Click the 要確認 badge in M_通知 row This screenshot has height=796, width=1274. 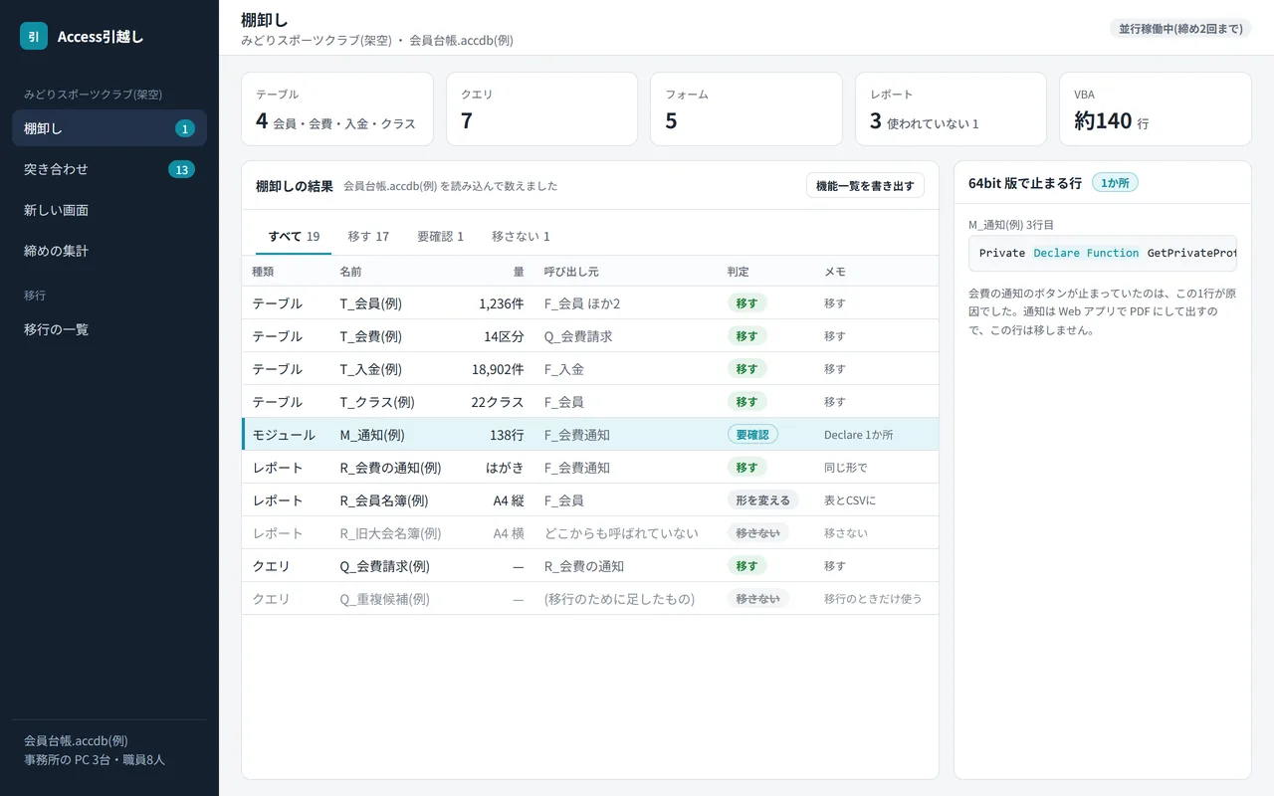(752, 435)
